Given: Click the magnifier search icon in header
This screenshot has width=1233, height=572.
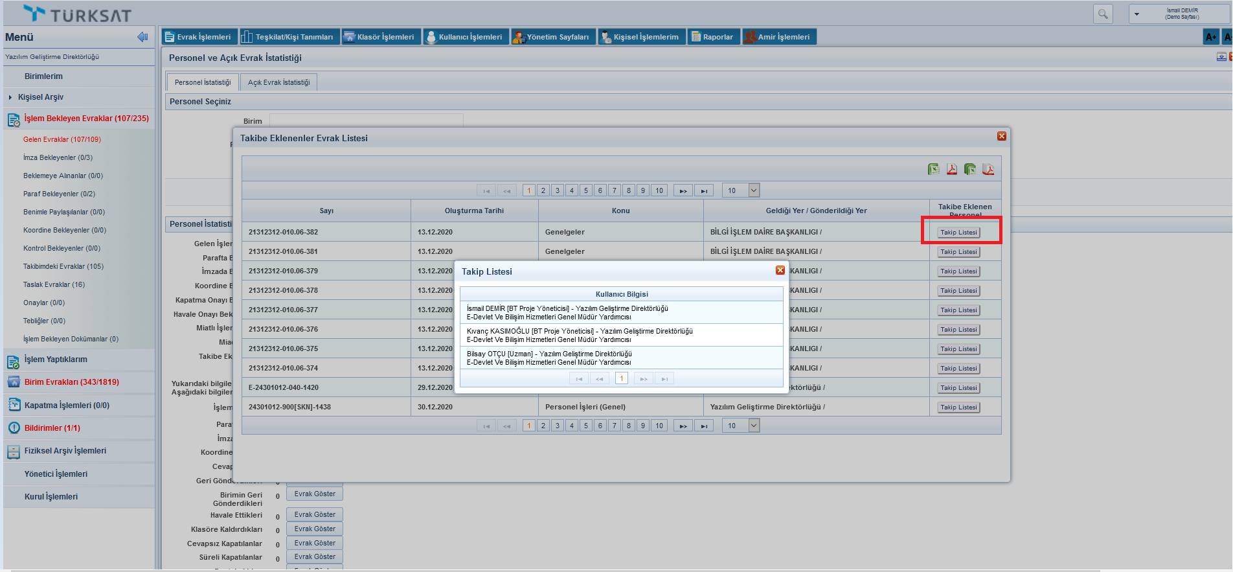Looking at the screenshot, I should [x=1103, y=14].
